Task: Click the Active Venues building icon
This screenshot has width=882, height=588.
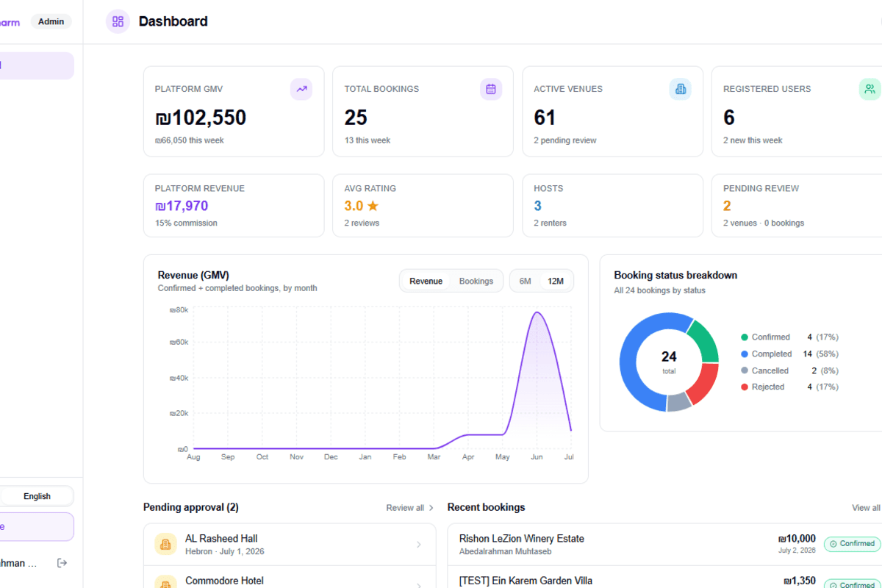Action: pos(681,89)
